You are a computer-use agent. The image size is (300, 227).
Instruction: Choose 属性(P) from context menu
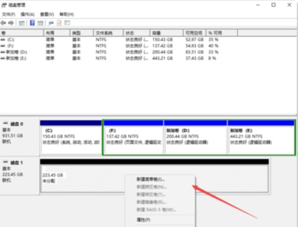(144, 220)
